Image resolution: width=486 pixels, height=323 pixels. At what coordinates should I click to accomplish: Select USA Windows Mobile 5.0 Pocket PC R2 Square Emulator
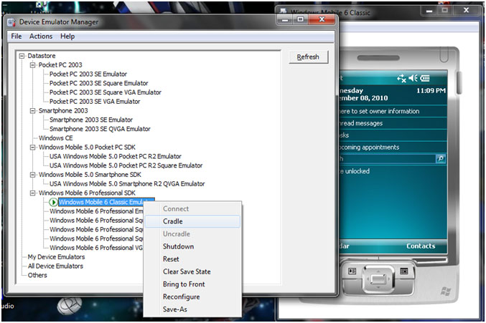(x=126, y=165)
